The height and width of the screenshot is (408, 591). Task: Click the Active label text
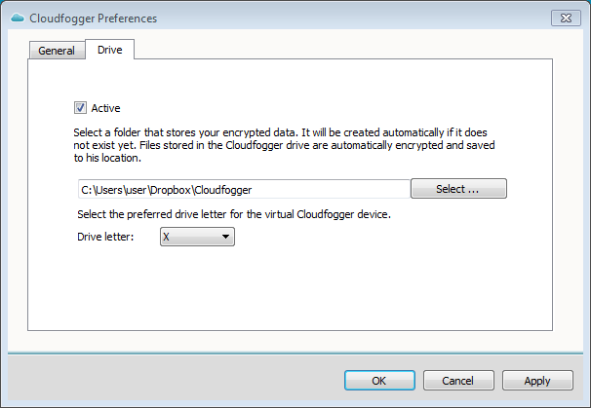105,108
